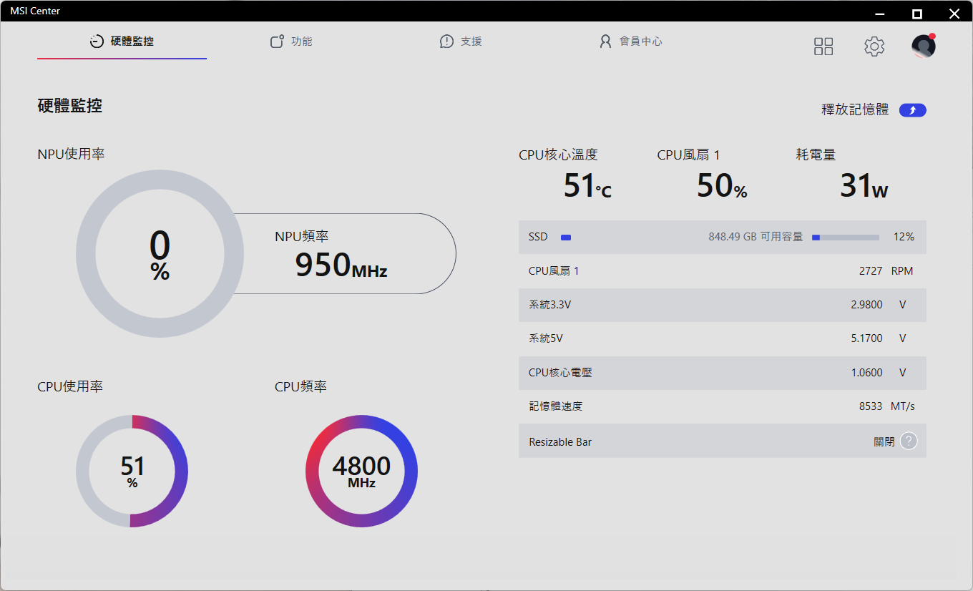The height and width of the screenshot is (591, 973).
Task: Click the Resizable Bar help icon
Action: [x=909, y=441]
